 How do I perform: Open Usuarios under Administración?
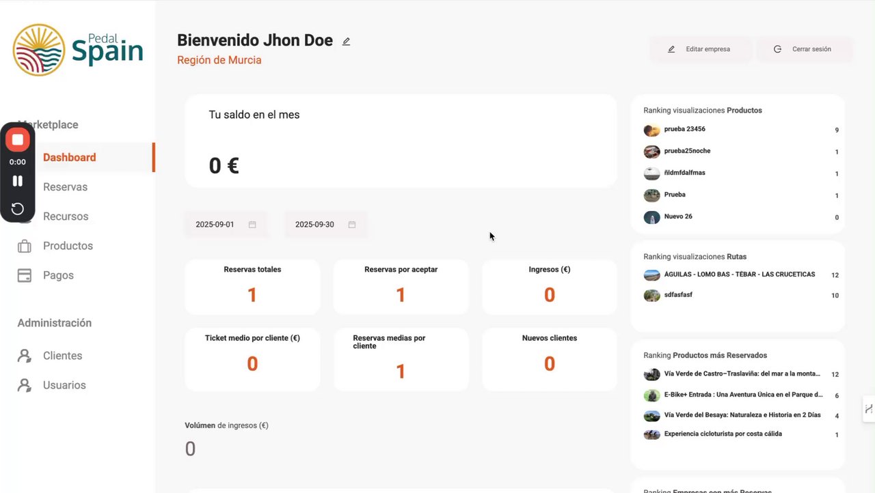coord(64,385)
